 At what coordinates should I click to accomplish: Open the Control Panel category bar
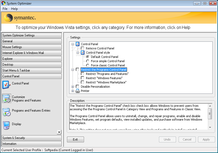tap(32, 76)
